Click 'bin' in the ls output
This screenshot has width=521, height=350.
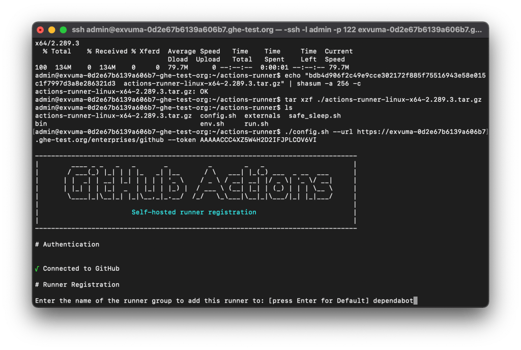coord(41,124)
